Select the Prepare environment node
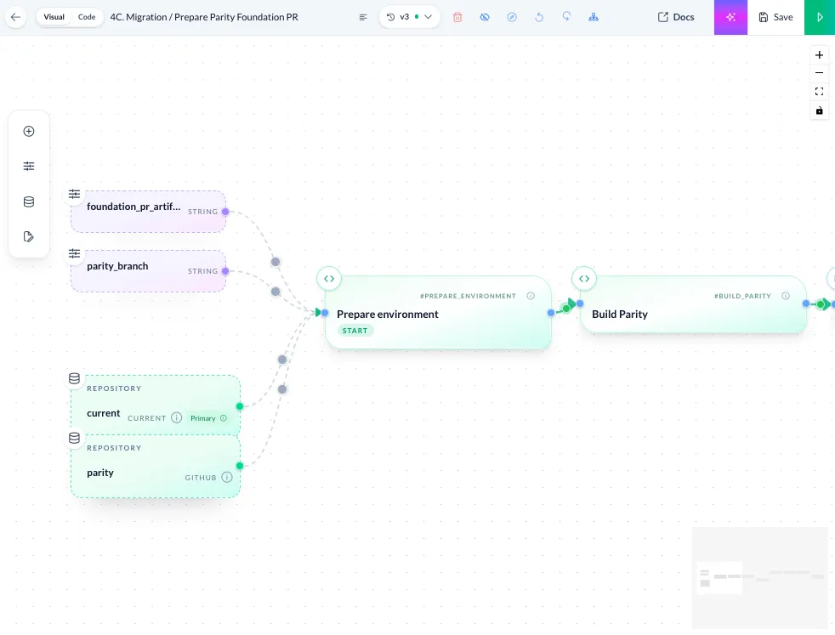 tap(438, 313)
